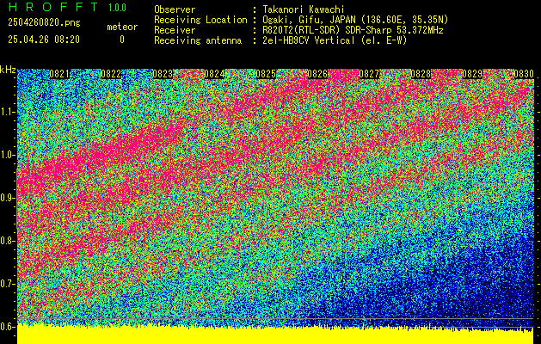The width and height of the screenshot is (541, 344).
Task: Click frequency axis label 1.0
Action: coord(6,156)
